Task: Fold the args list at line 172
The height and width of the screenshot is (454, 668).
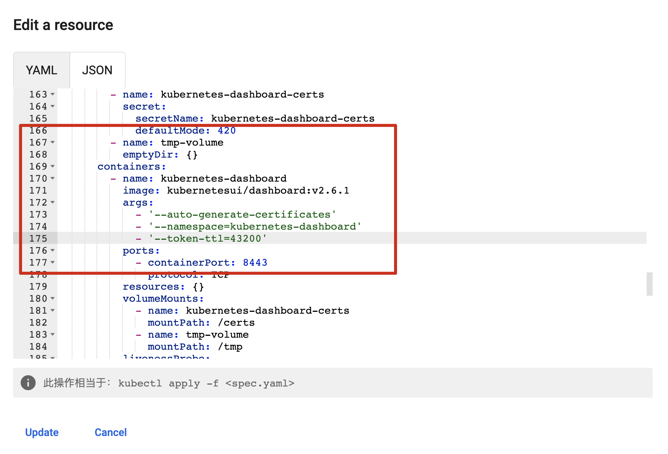Action: [x=53, y=202]
